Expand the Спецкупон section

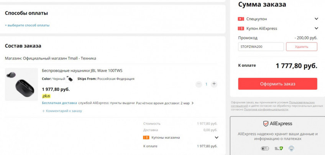pos(316,19)
